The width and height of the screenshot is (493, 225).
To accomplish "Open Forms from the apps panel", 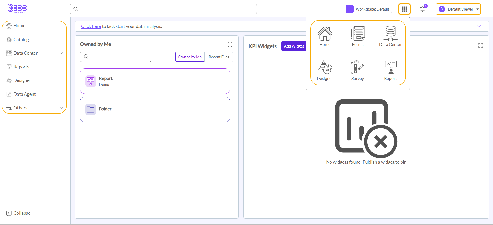I will [x=358, y=36].
